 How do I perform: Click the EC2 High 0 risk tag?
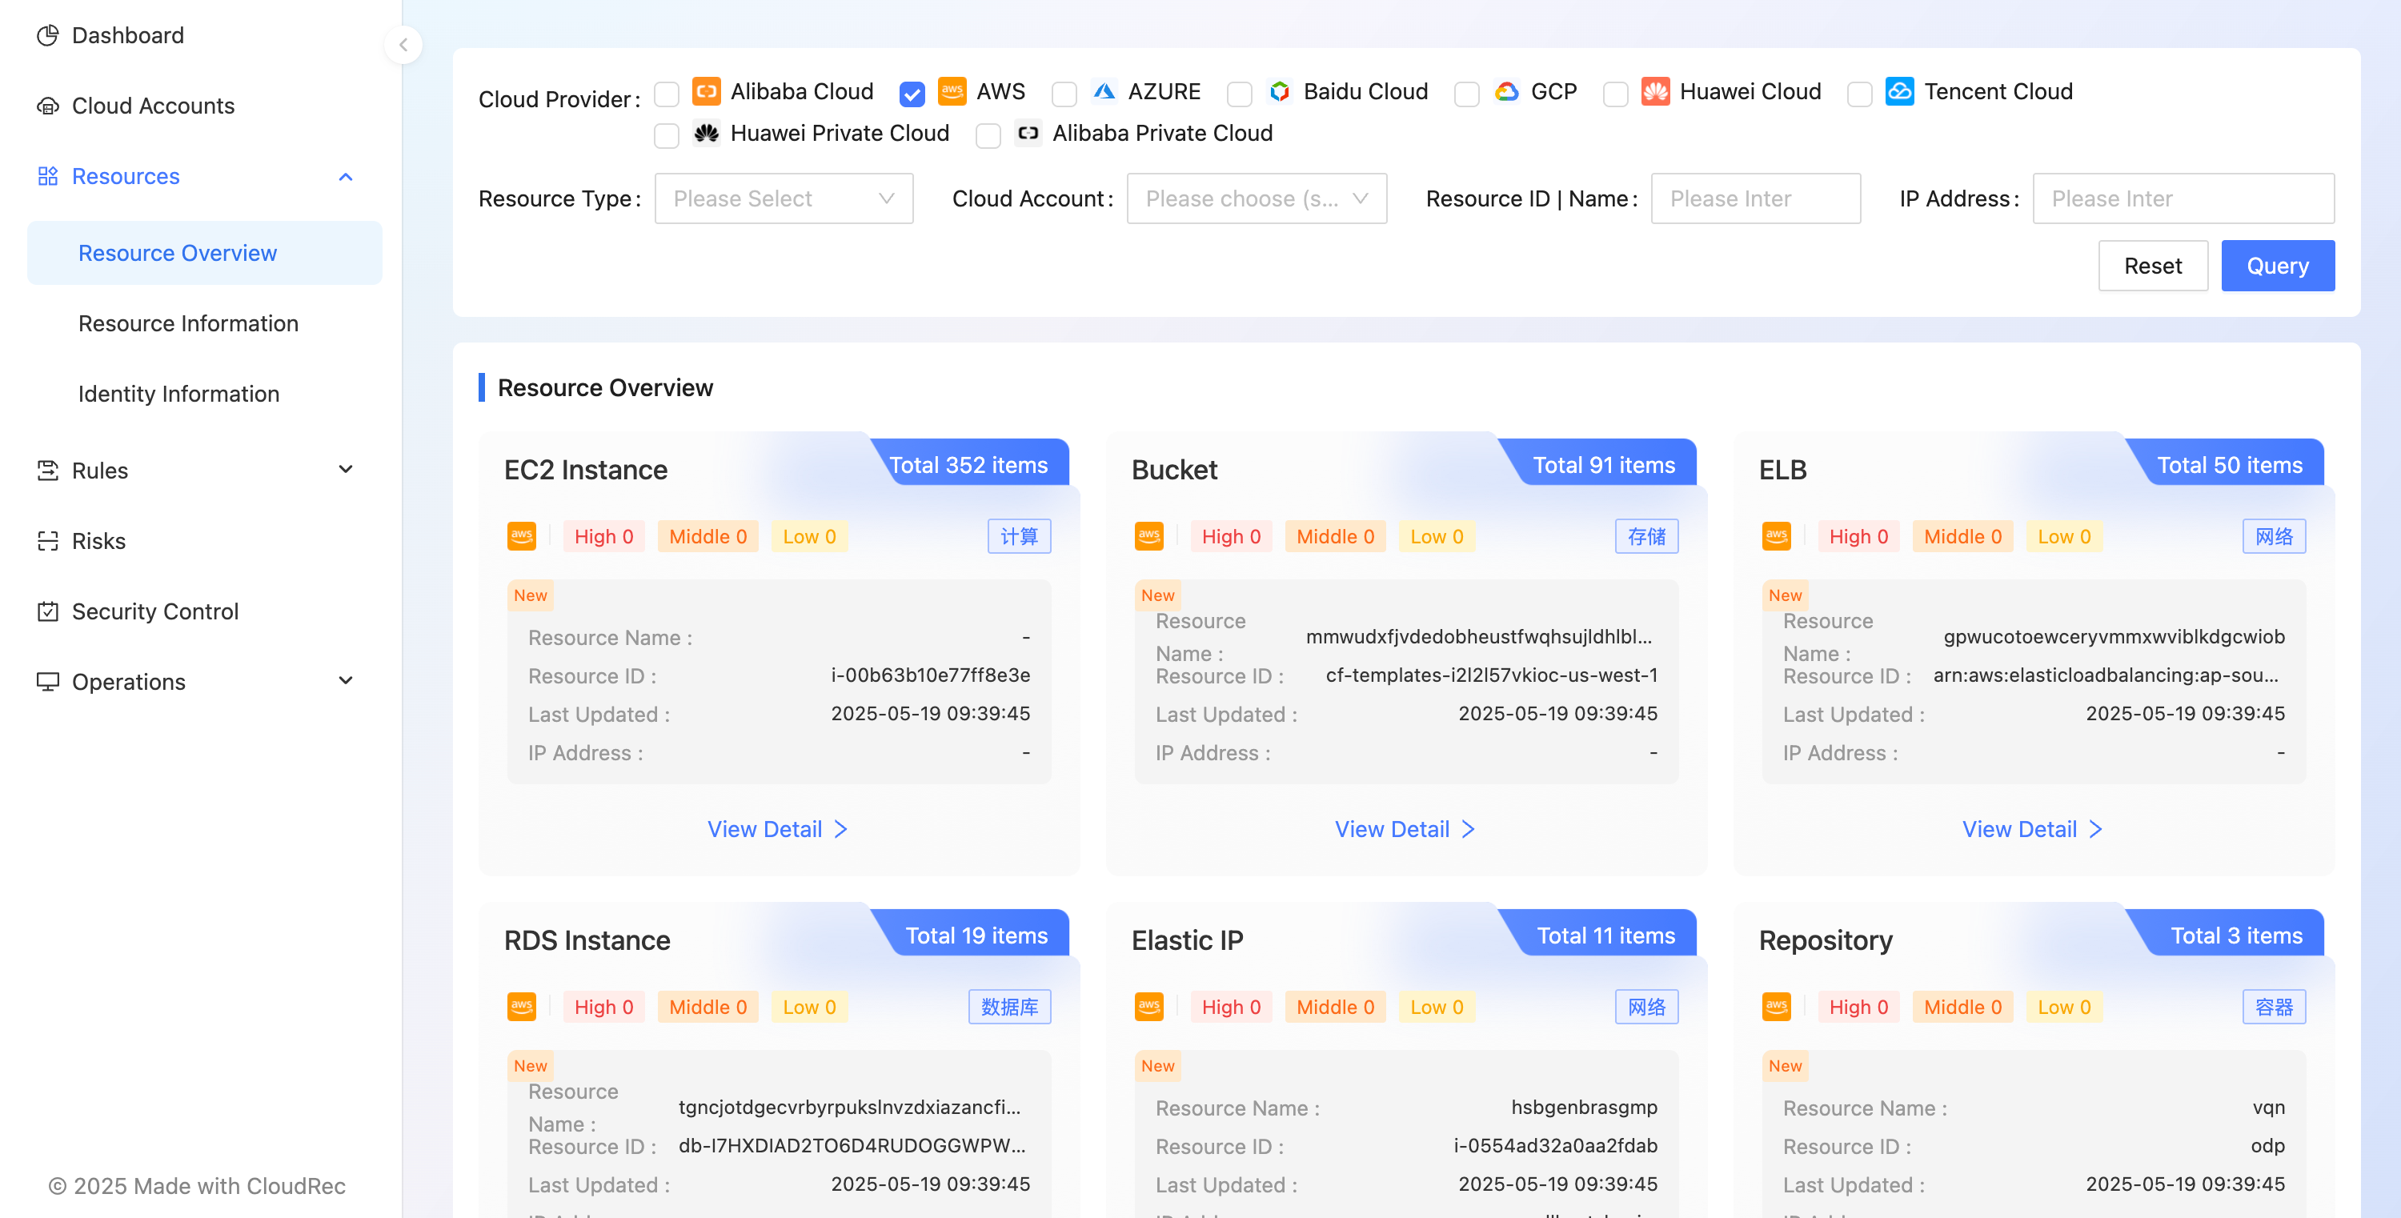[x=604, y=536]
